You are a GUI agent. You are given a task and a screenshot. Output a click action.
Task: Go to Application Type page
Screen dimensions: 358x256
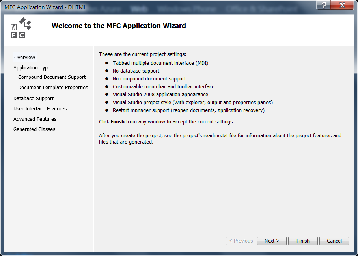point(32,67)
